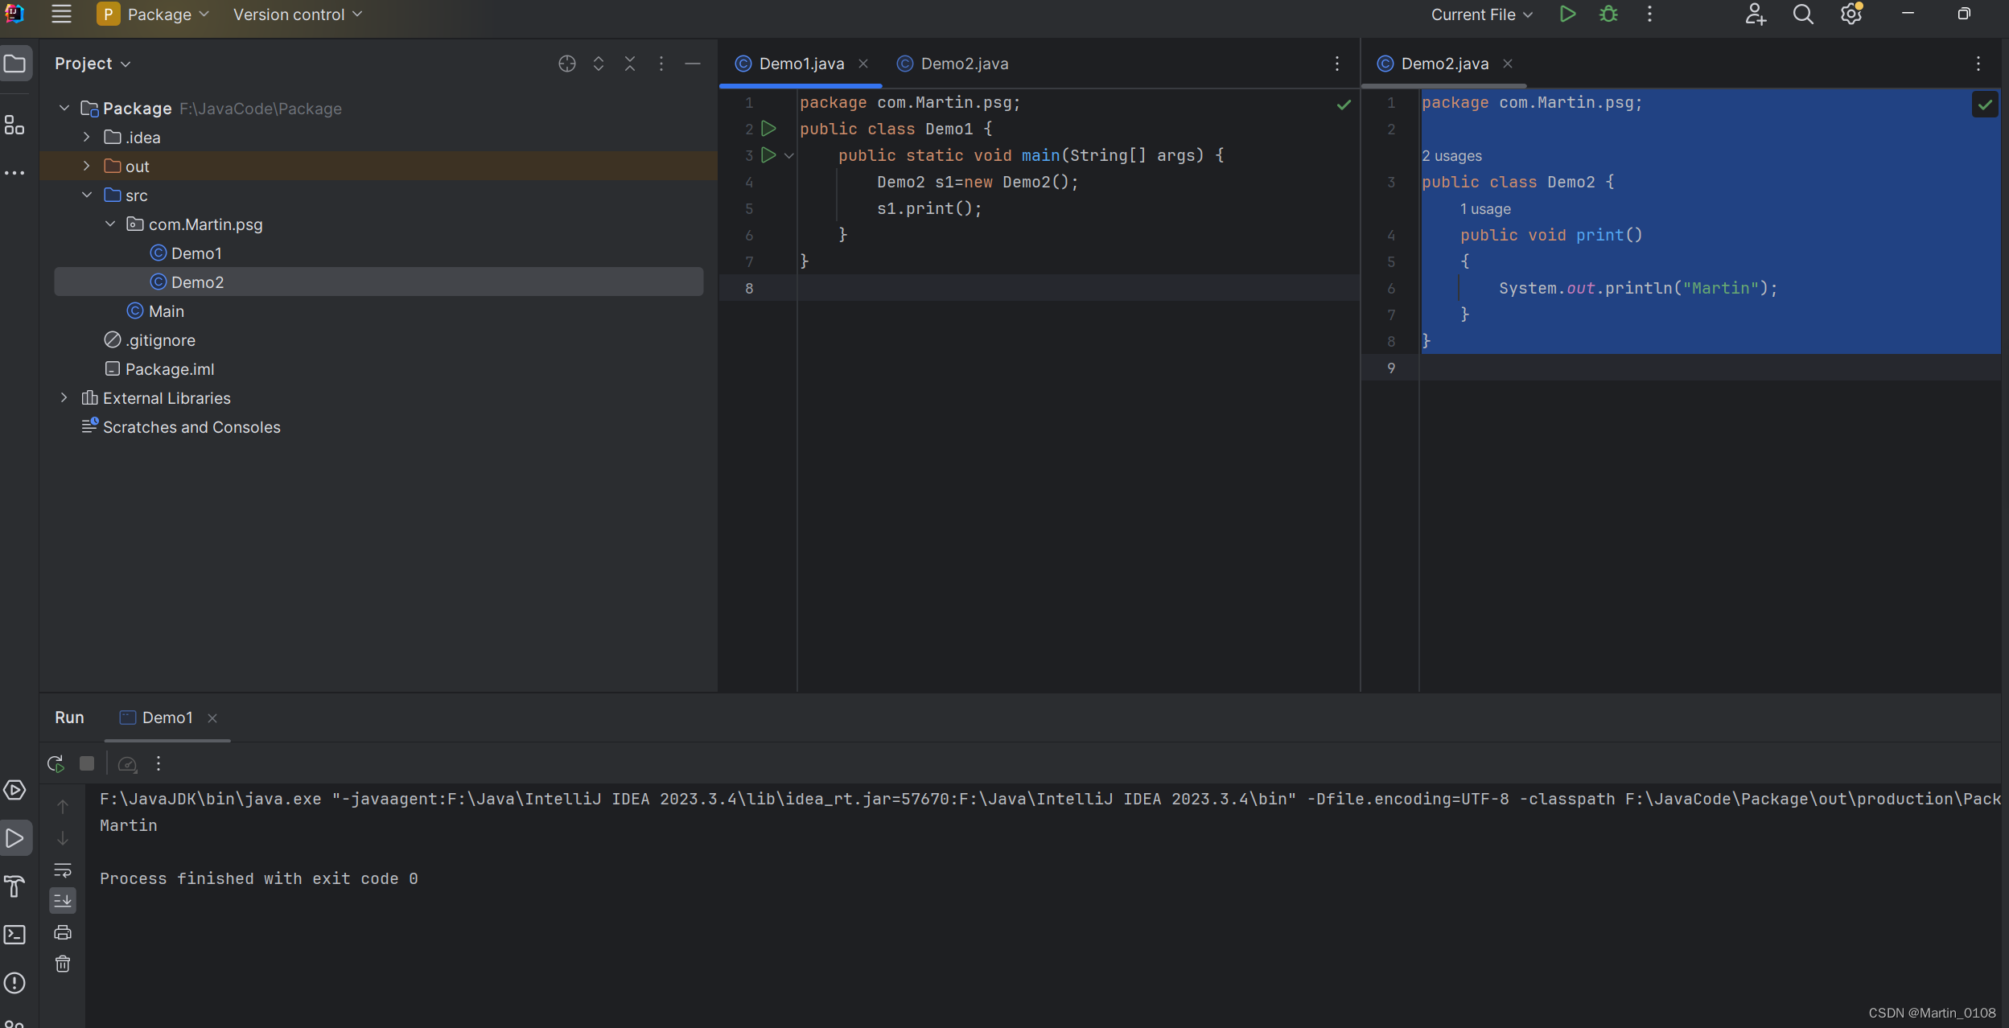Open the Structure tool window icon
Screen dimensions: 2009x1028
pyautogui.click(x=14, y=125)
